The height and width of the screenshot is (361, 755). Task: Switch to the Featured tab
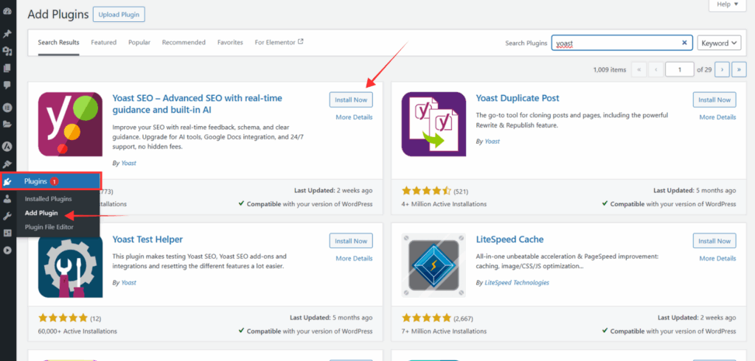pos(103,42)
